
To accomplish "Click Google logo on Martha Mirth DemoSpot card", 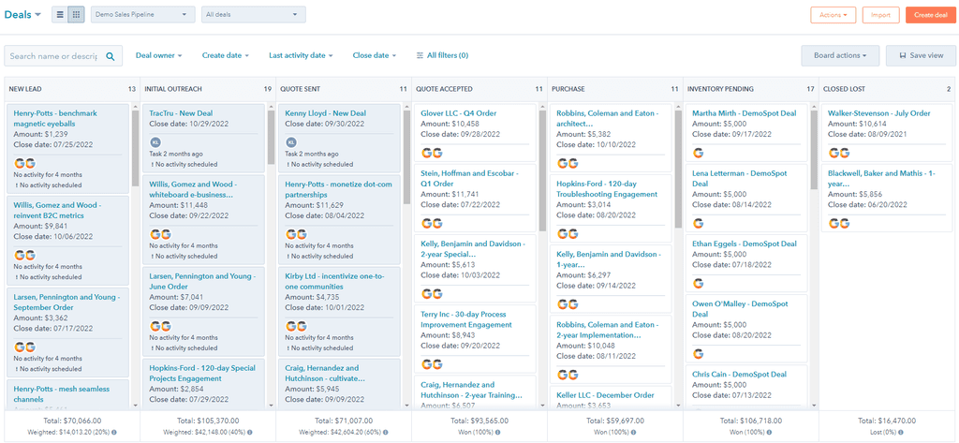I will [x=698, y=153].
